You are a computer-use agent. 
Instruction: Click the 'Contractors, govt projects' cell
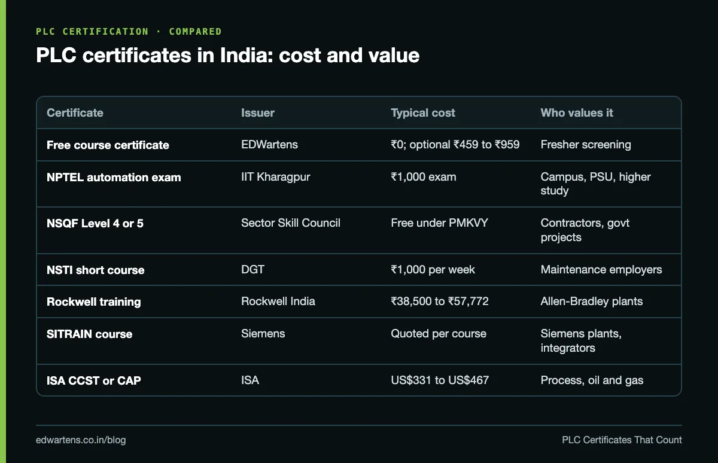point(585,230)
